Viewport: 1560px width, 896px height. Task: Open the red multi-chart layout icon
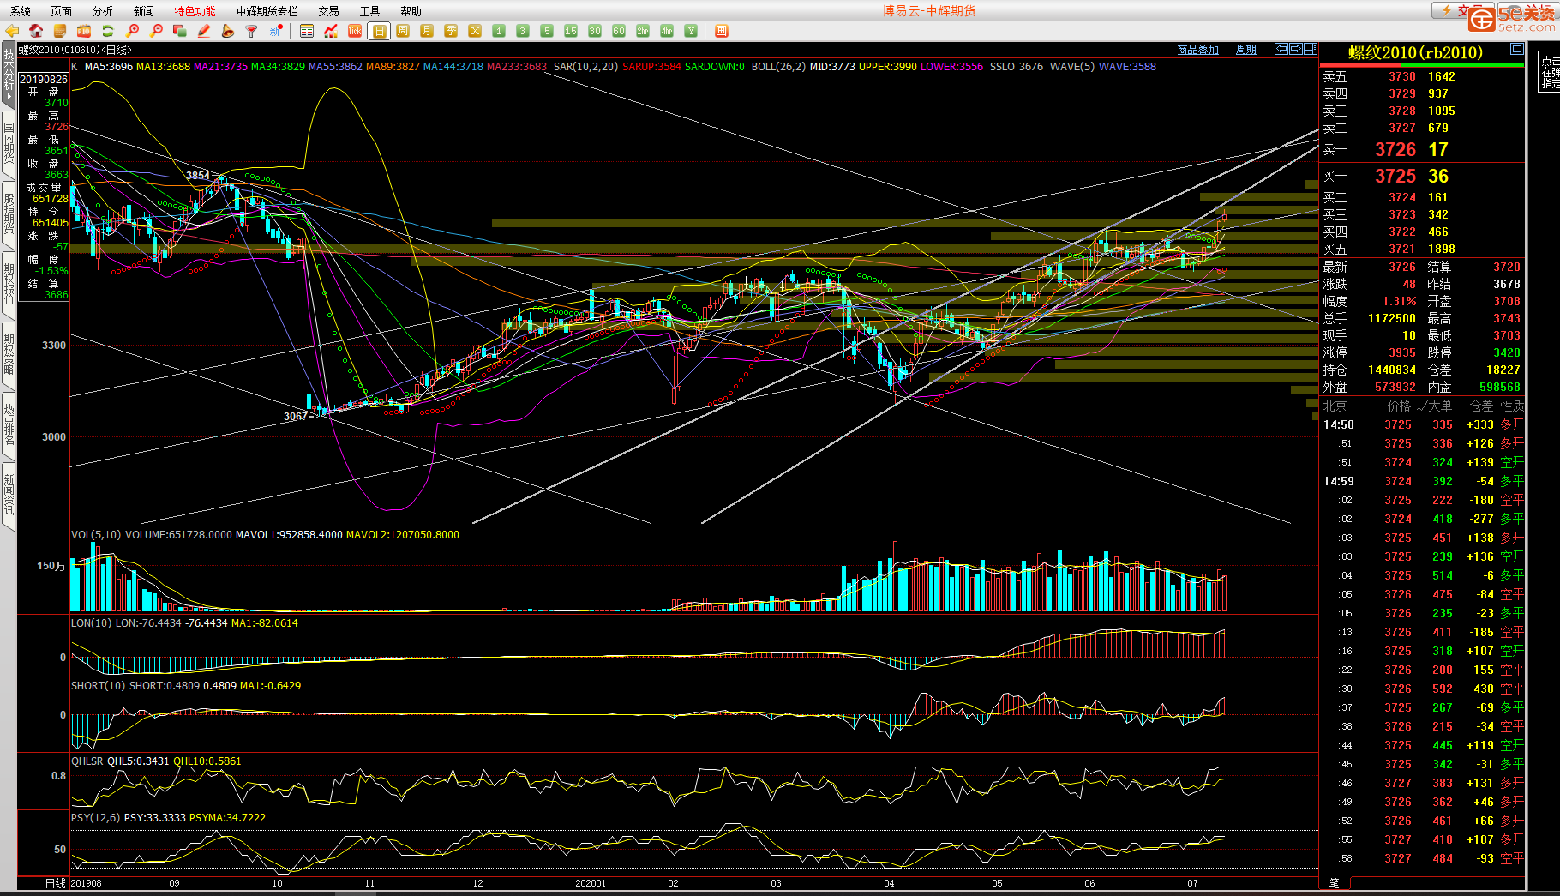[x=722, y=31]
